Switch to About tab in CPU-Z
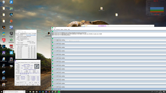166x93 pixels. click(38, 63)
